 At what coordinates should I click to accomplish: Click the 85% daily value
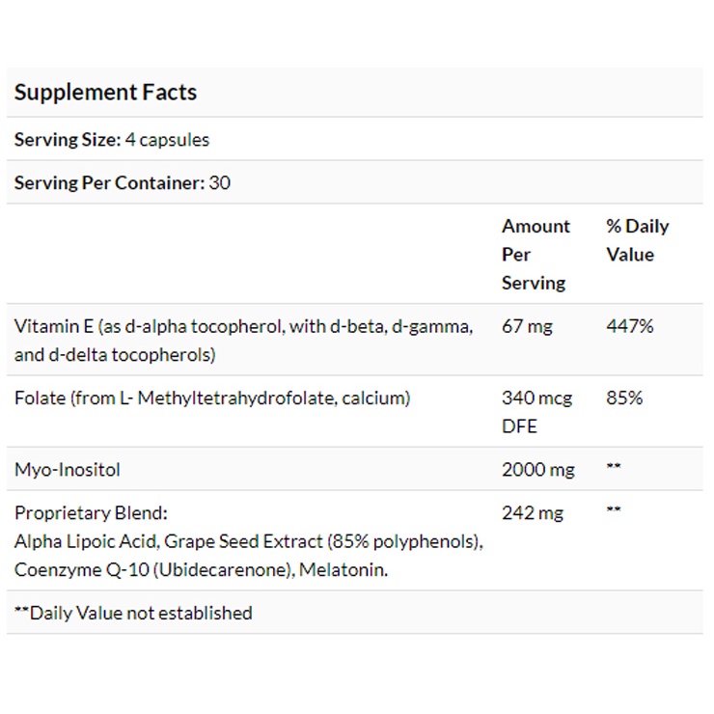[x=624, y=398]
